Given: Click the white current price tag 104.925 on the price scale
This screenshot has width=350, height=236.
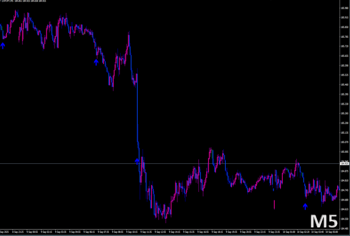Looking at the screenshot, I should (x=344, y=163).
